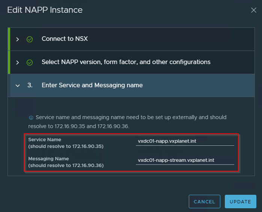Click the Service Name field label

pyautogui.click(x=45, y=140)
